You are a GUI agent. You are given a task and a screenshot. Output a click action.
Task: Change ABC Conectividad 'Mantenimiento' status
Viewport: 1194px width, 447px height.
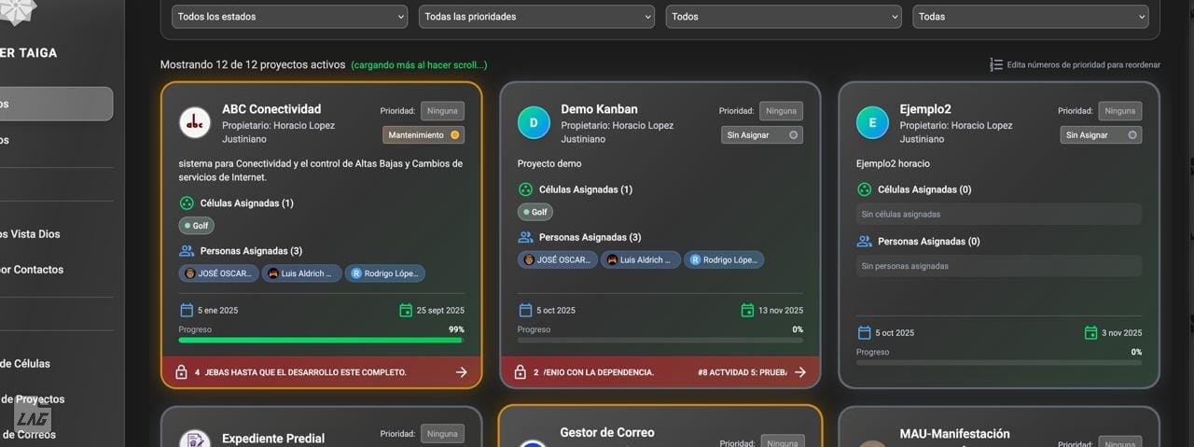pyautogui.click(x=423, y=135)
